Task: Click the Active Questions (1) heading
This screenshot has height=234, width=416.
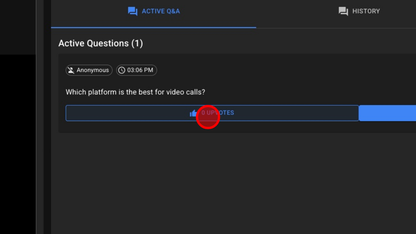Action: pyautogui.click(x=100, y=43)
